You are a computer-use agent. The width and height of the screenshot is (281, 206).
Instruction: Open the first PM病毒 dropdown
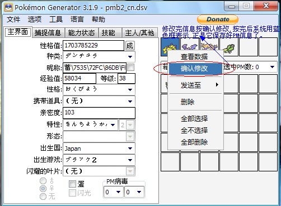click(114, 191)
